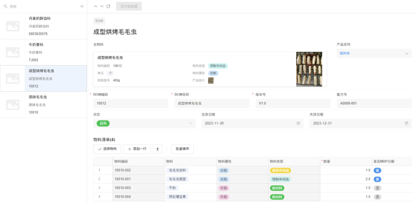
Task: Click the search magnifier icon in sidebar
Action: (5, 7)
